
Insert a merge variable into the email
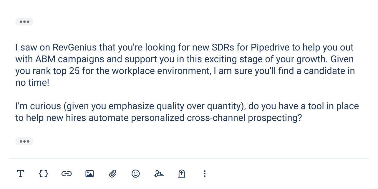pyautogui.click(x=43, y=174)
